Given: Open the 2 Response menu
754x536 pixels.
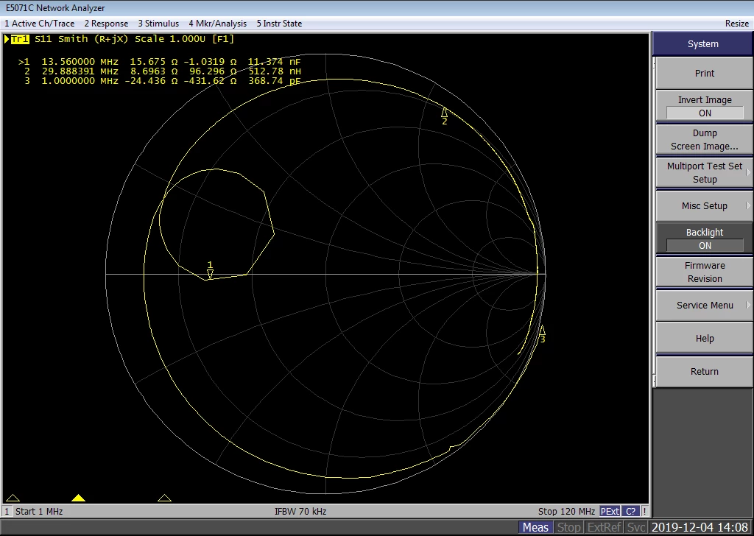Looking at the screenshot, I should tap(106, 23).
